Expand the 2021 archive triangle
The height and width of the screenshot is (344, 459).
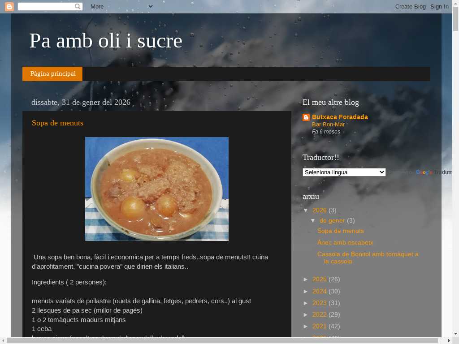click(x=306, y=327)
